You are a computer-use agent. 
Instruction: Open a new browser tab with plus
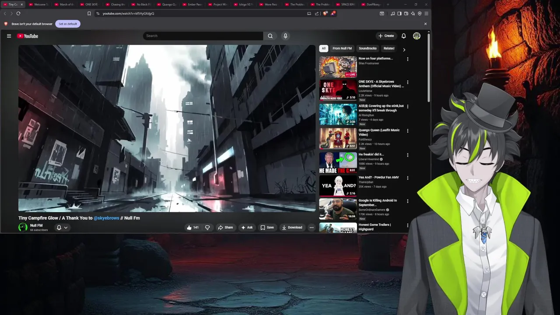pos(388,4)
